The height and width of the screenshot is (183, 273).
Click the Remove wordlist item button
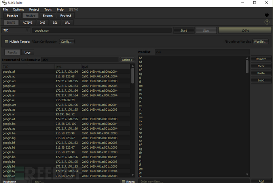(261, 59)
